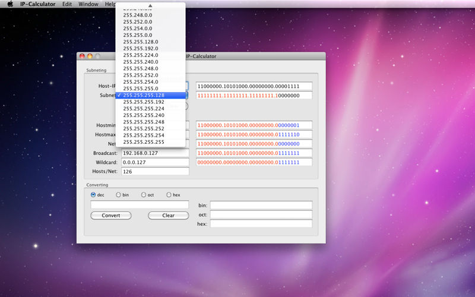Close the IP-Calculator window
The height and width of the screenshot is (297, 475).
tap(82, 56)
